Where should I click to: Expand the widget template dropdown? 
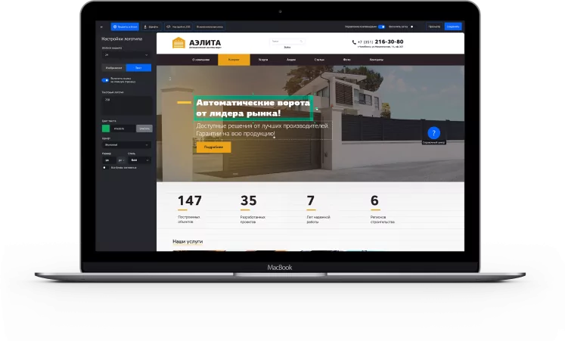pos(126,54)
